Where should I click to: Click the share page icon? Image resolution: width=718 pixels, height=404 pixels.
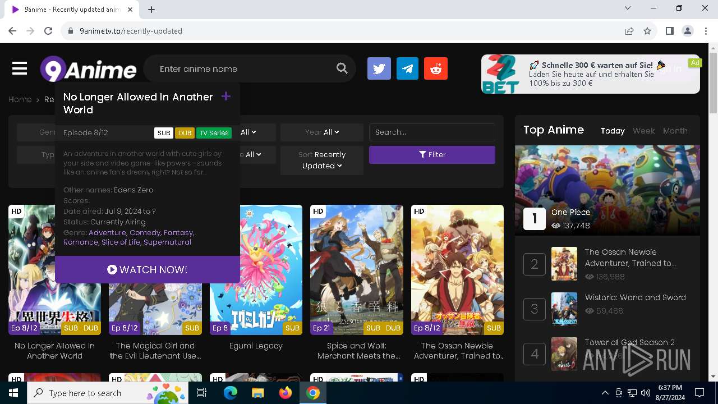(x=629, y=31)
